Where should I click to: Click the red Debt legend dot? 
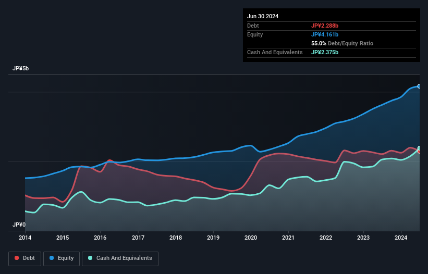17,258
